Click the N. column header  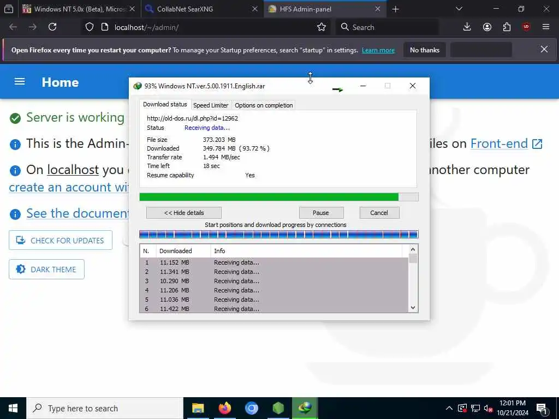(148, 251)
